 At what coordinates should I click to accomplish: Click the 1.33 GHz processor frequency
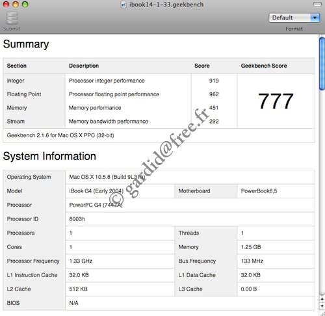[81, 261]
